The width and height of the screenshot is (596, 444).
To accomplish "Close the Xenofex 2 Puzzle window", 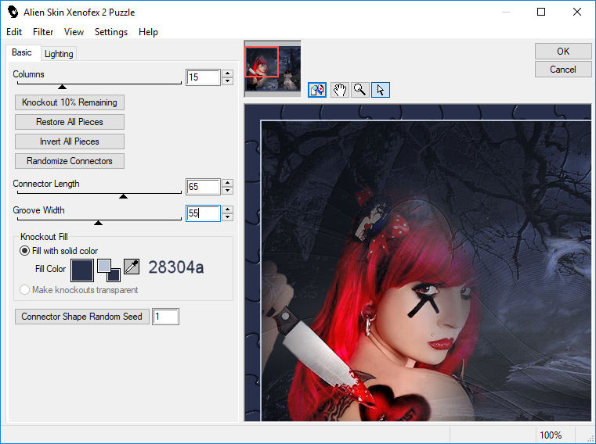I will click(577, 12).
